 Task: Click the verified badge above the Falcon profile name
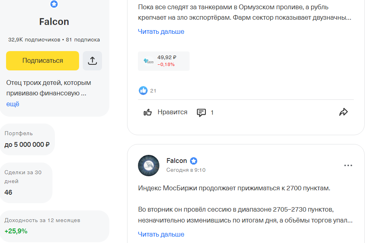coord(54,4)
